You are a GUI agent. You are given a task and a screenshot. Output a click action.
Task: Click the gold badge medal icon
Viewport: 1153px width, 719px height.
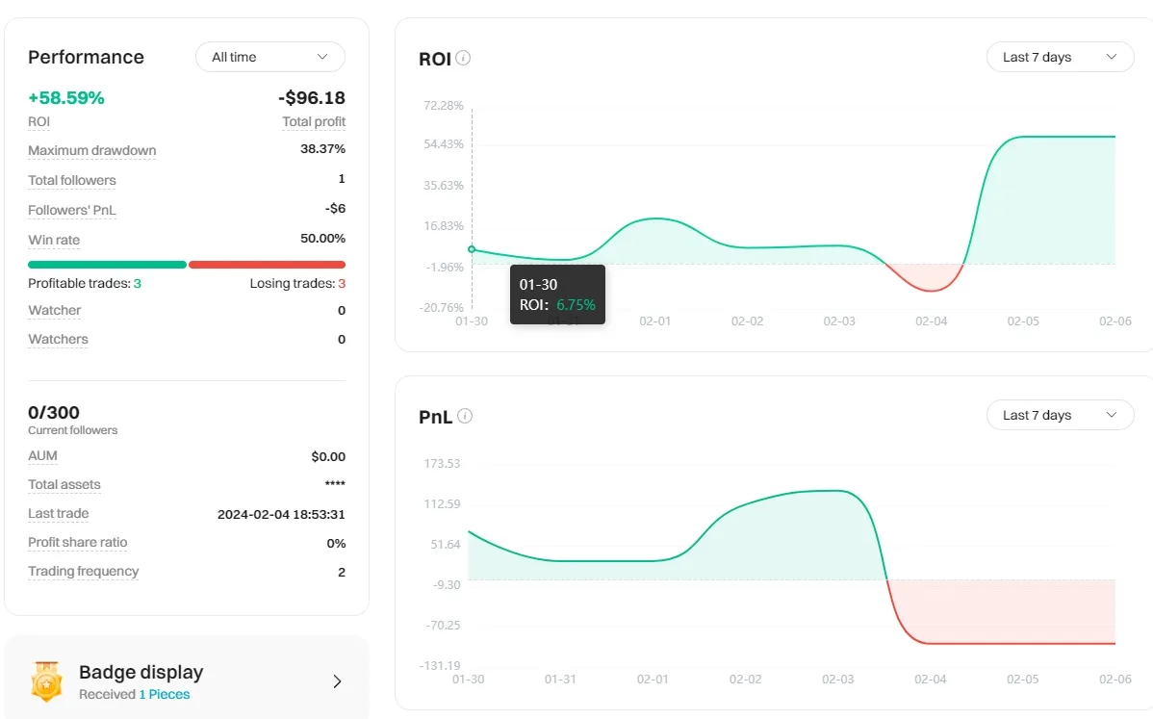point(46,680)
